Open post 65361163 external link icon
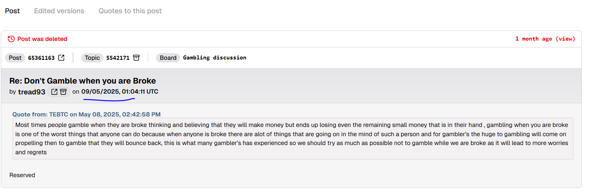596x192 pixels. click(61, 58)
